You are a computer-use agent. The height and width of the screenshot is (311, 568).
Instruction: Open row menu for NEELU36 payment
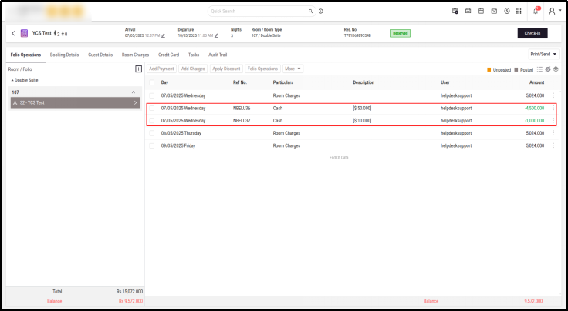coord(553,108)
